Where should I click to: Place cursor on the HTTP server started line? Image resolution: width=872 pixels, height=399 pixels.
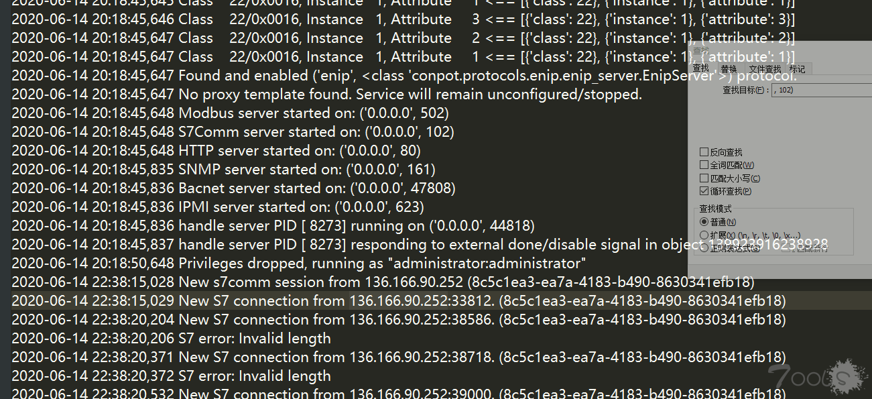[x=216, y=151]
